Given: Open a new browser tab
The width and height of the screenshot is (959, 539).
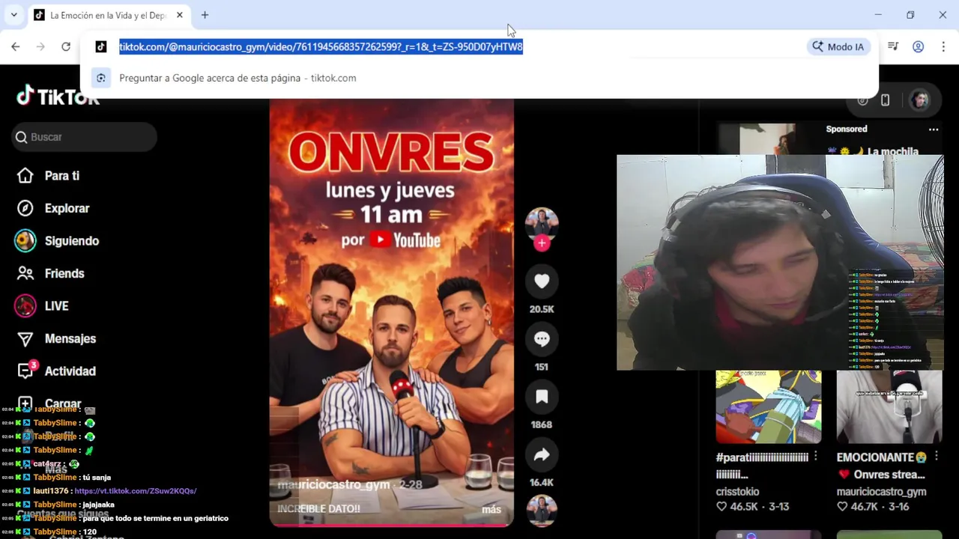Looking at the screenshot, I should (x=205, y=15).
